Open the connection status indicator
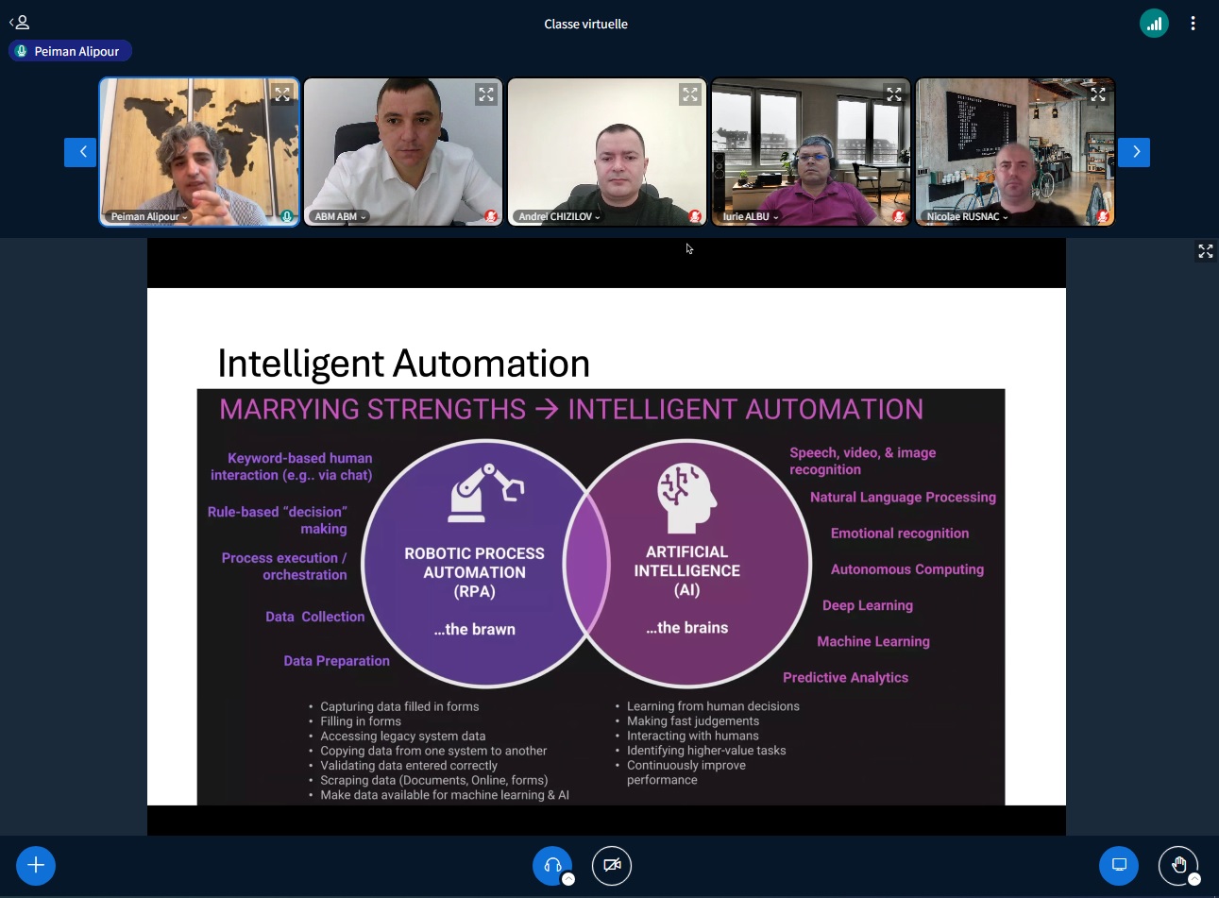Viewport: 1219px width, 898px height. 1154,24
